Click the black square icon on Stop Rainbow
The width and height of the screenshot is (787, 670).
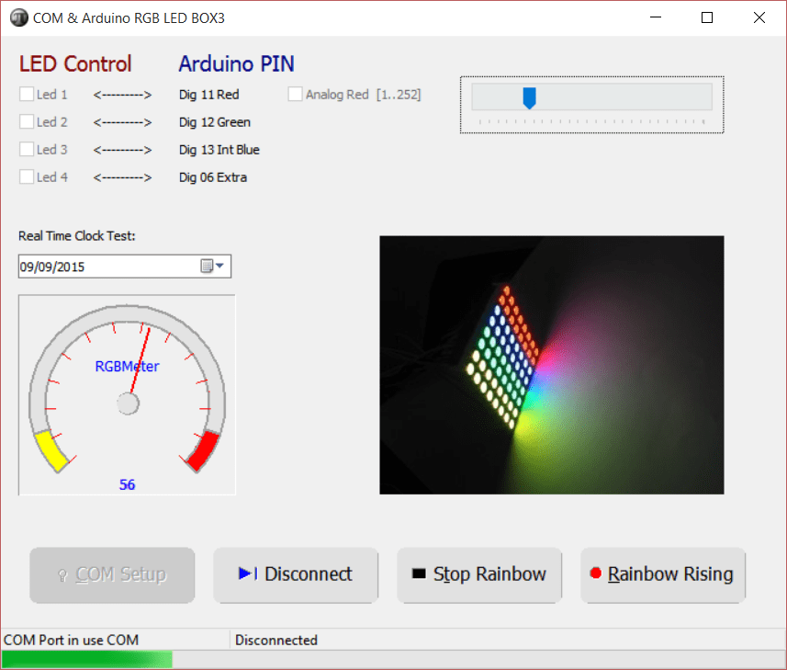point(419,574)
